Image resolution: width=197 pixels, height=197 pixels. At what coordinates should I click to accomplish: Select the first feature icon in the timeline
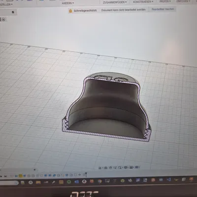[12, 176]
